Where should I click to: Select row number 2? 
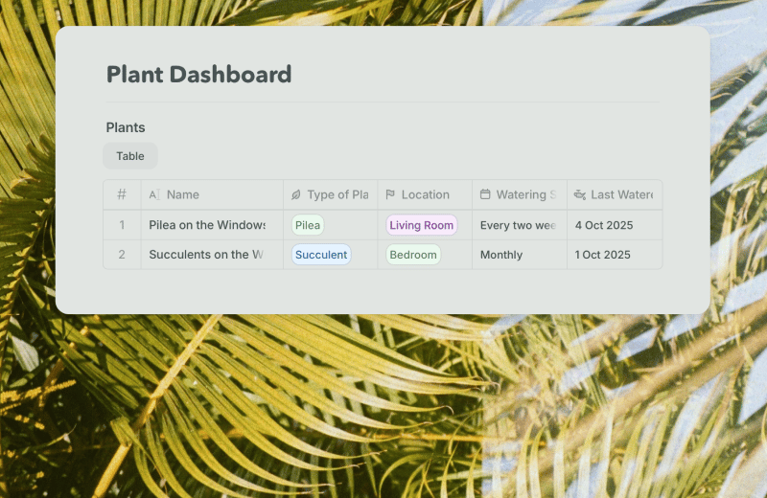coord(122,255)
